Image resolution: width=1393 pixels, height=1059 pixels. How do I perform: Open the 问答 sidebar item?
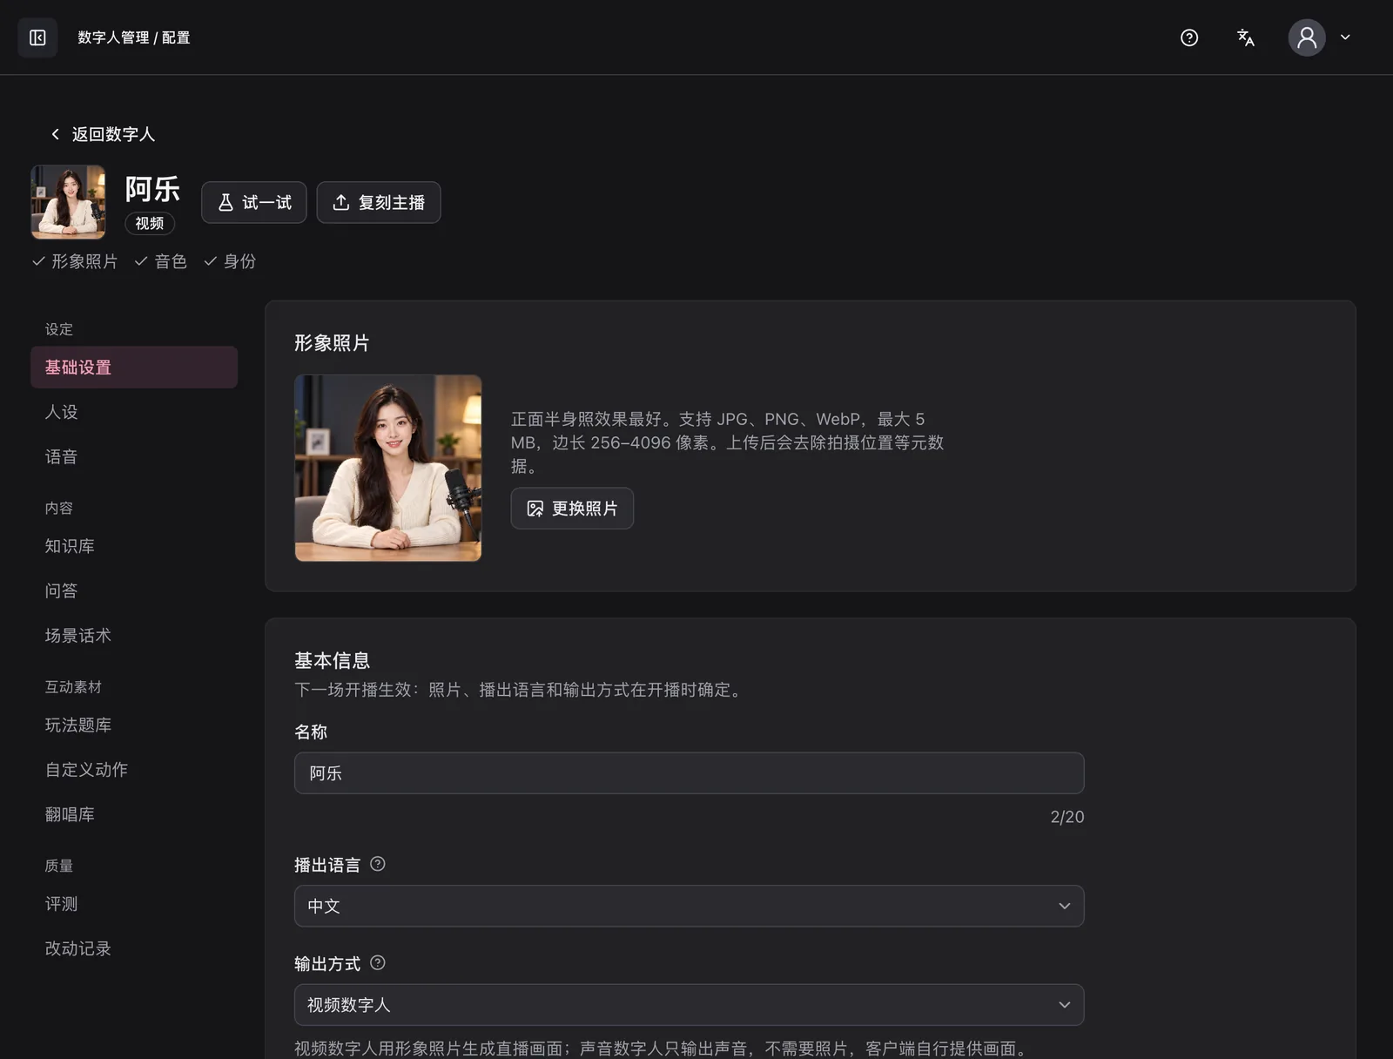pyautogui.click(x=134, y=591)
